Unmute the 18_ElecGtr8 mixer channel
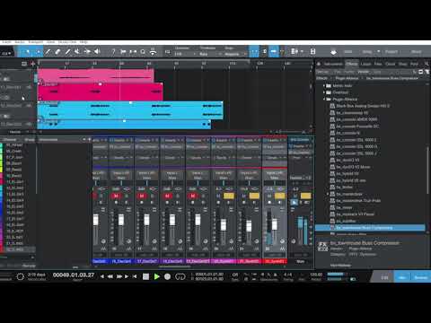Screen dimensions: 431x323 coord(167,196)
